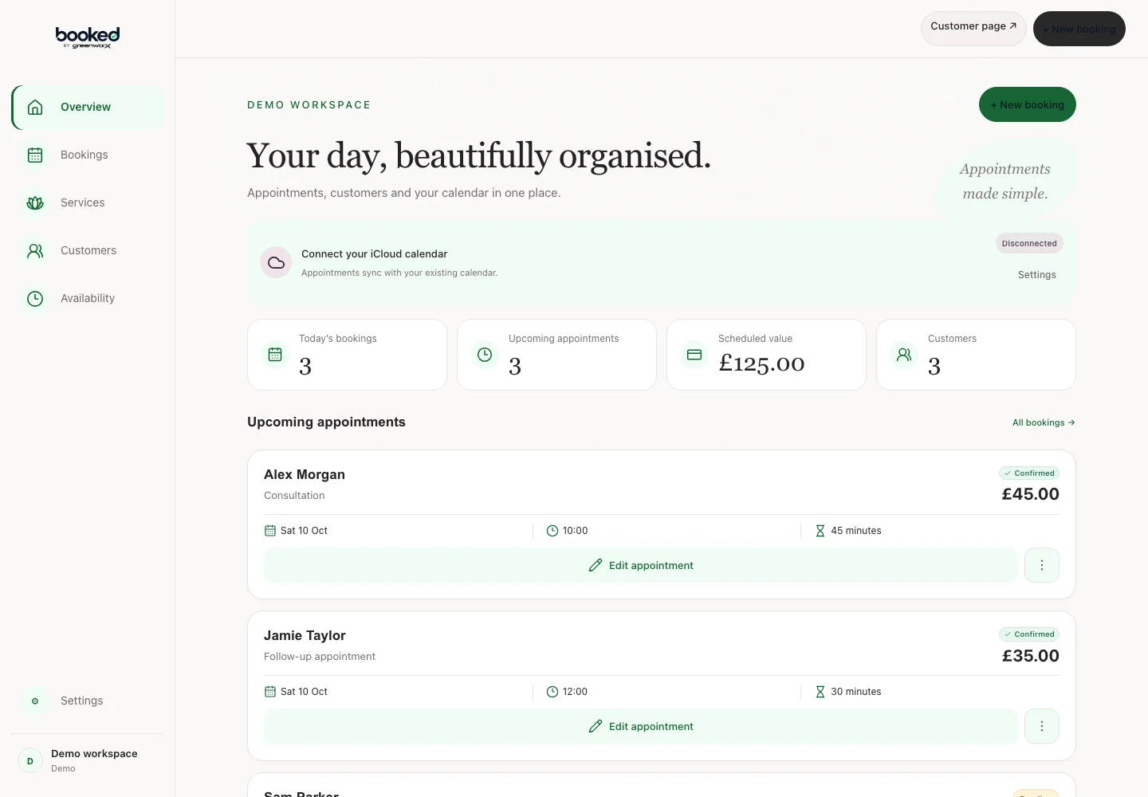Click the Disconnected status badge
Viewport: 1148px width, 797px height.
click(1029, 243)
